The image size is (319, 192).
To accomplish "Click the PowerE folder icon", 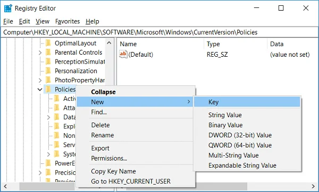I will point(48,163).
